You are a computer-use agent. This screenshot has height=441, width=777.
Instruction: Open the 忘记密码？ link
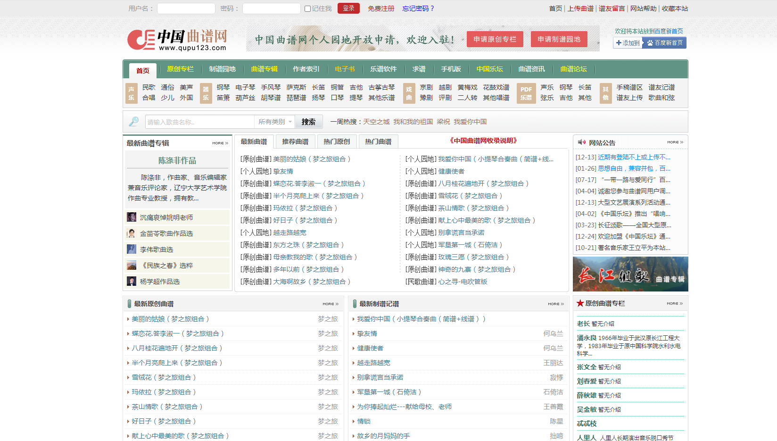click(418, 8)
